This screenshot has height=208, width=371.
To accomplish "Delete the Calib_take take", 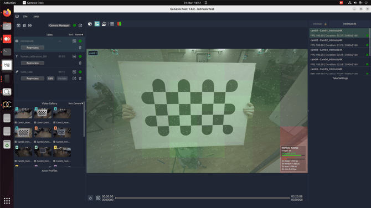I will (x=80, y=78).
